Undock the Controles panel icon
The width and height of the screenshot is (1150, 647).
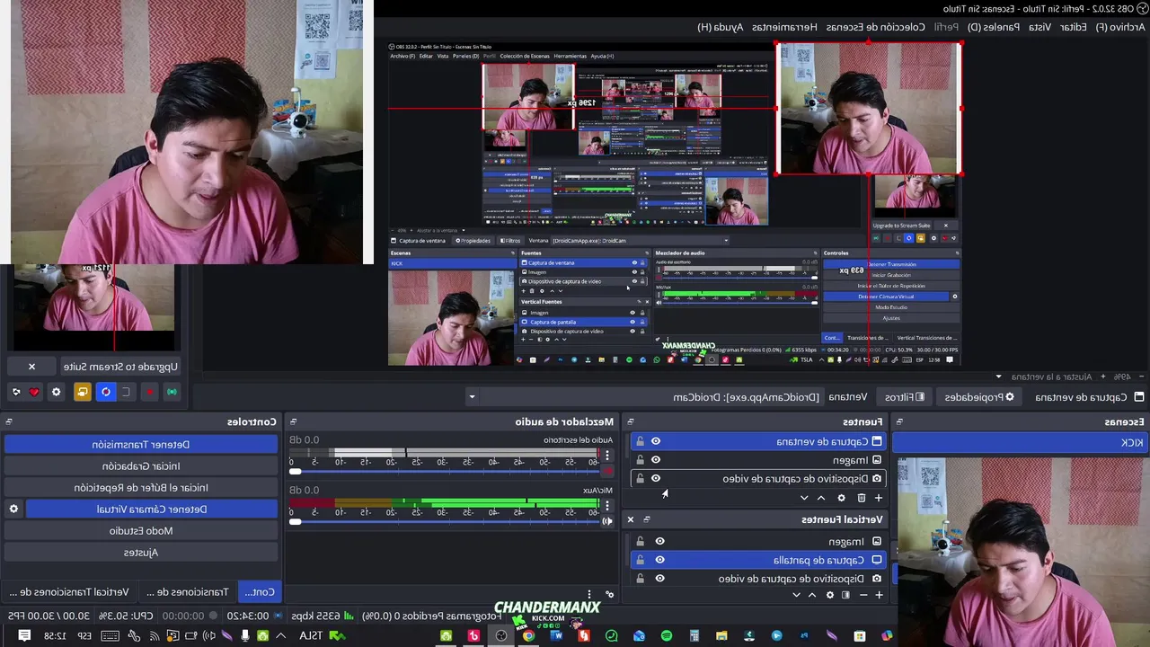pyautogui.click(x=9, y=421)
